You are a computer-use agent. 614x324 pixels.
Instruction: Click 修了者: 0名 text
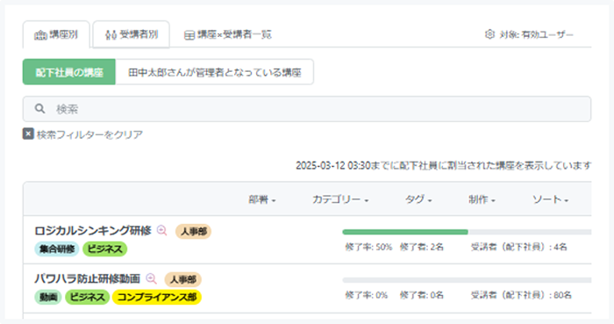click(x=421, y=295)
